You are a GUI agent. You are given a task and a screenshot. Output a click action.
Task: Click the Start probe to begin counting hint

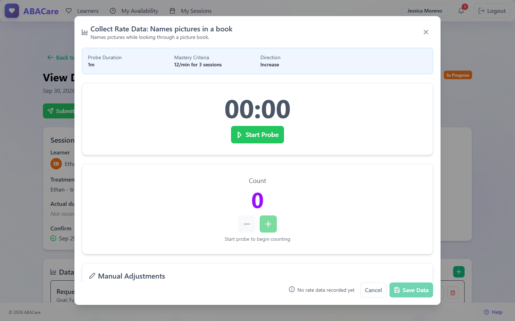pyautogui.click(x=257, y=239)
